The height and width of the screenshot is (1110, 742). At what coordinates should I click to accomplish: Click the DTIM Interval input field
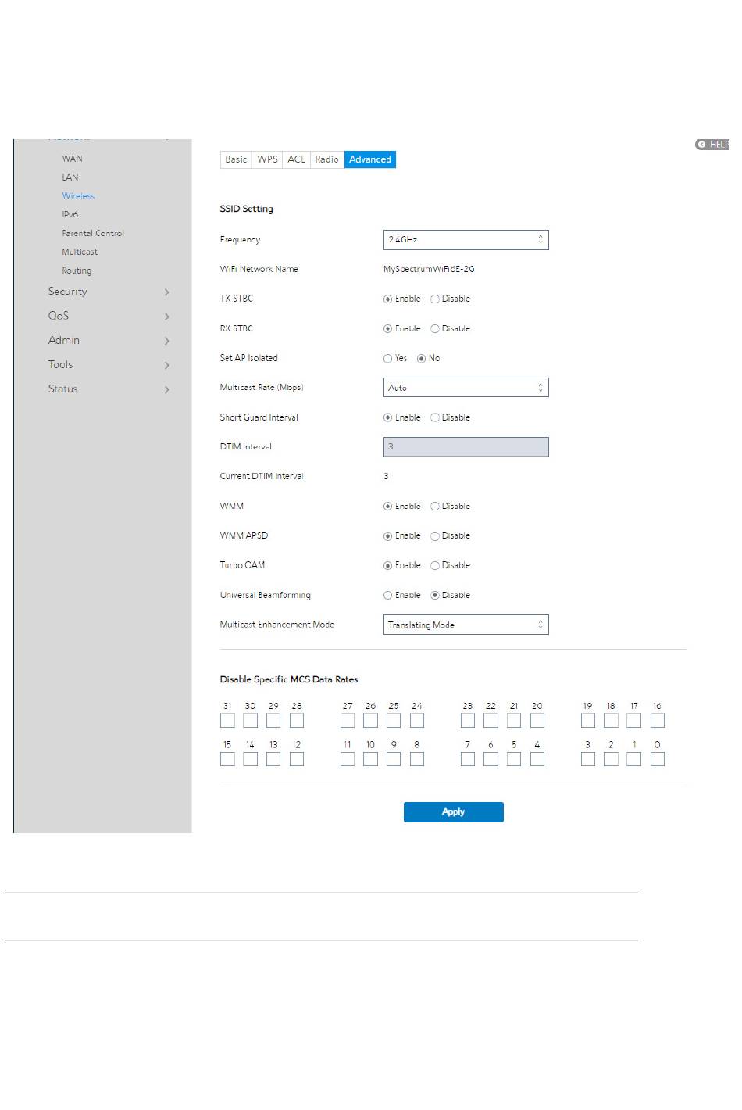coord(466,446)
